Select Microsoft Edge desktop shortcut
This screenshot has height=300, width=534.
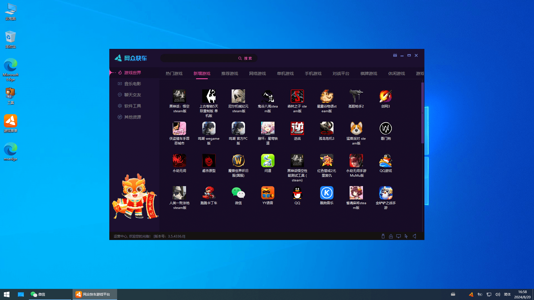pos(11,70)
